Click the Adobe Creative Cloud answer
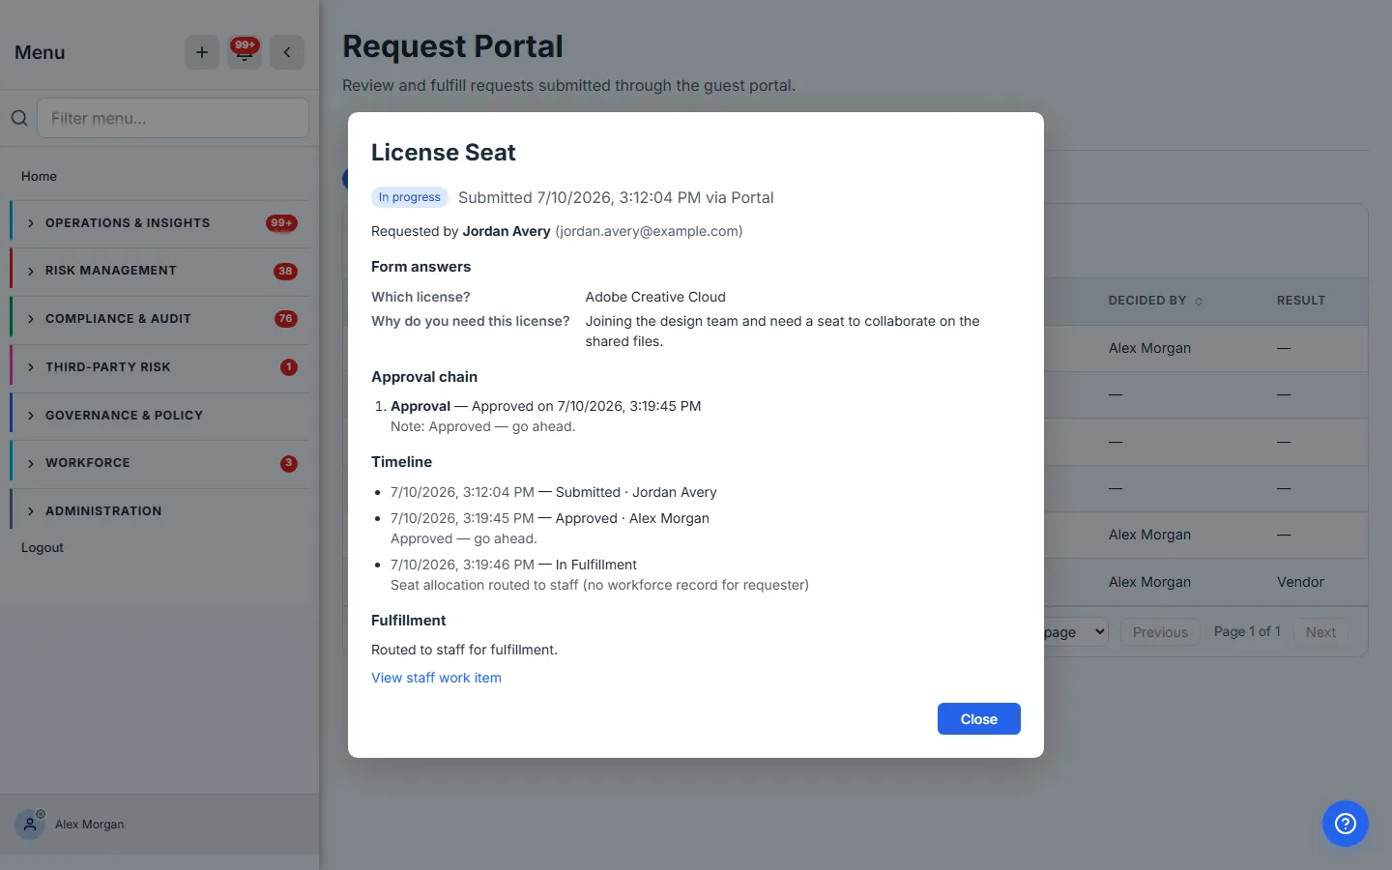1392x870 pixels. point(655,297)
